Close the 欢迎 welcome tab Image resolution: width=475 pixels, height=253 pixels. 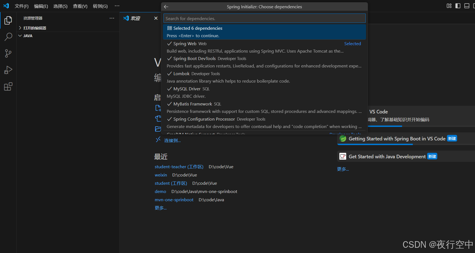(x=156, y=18)
